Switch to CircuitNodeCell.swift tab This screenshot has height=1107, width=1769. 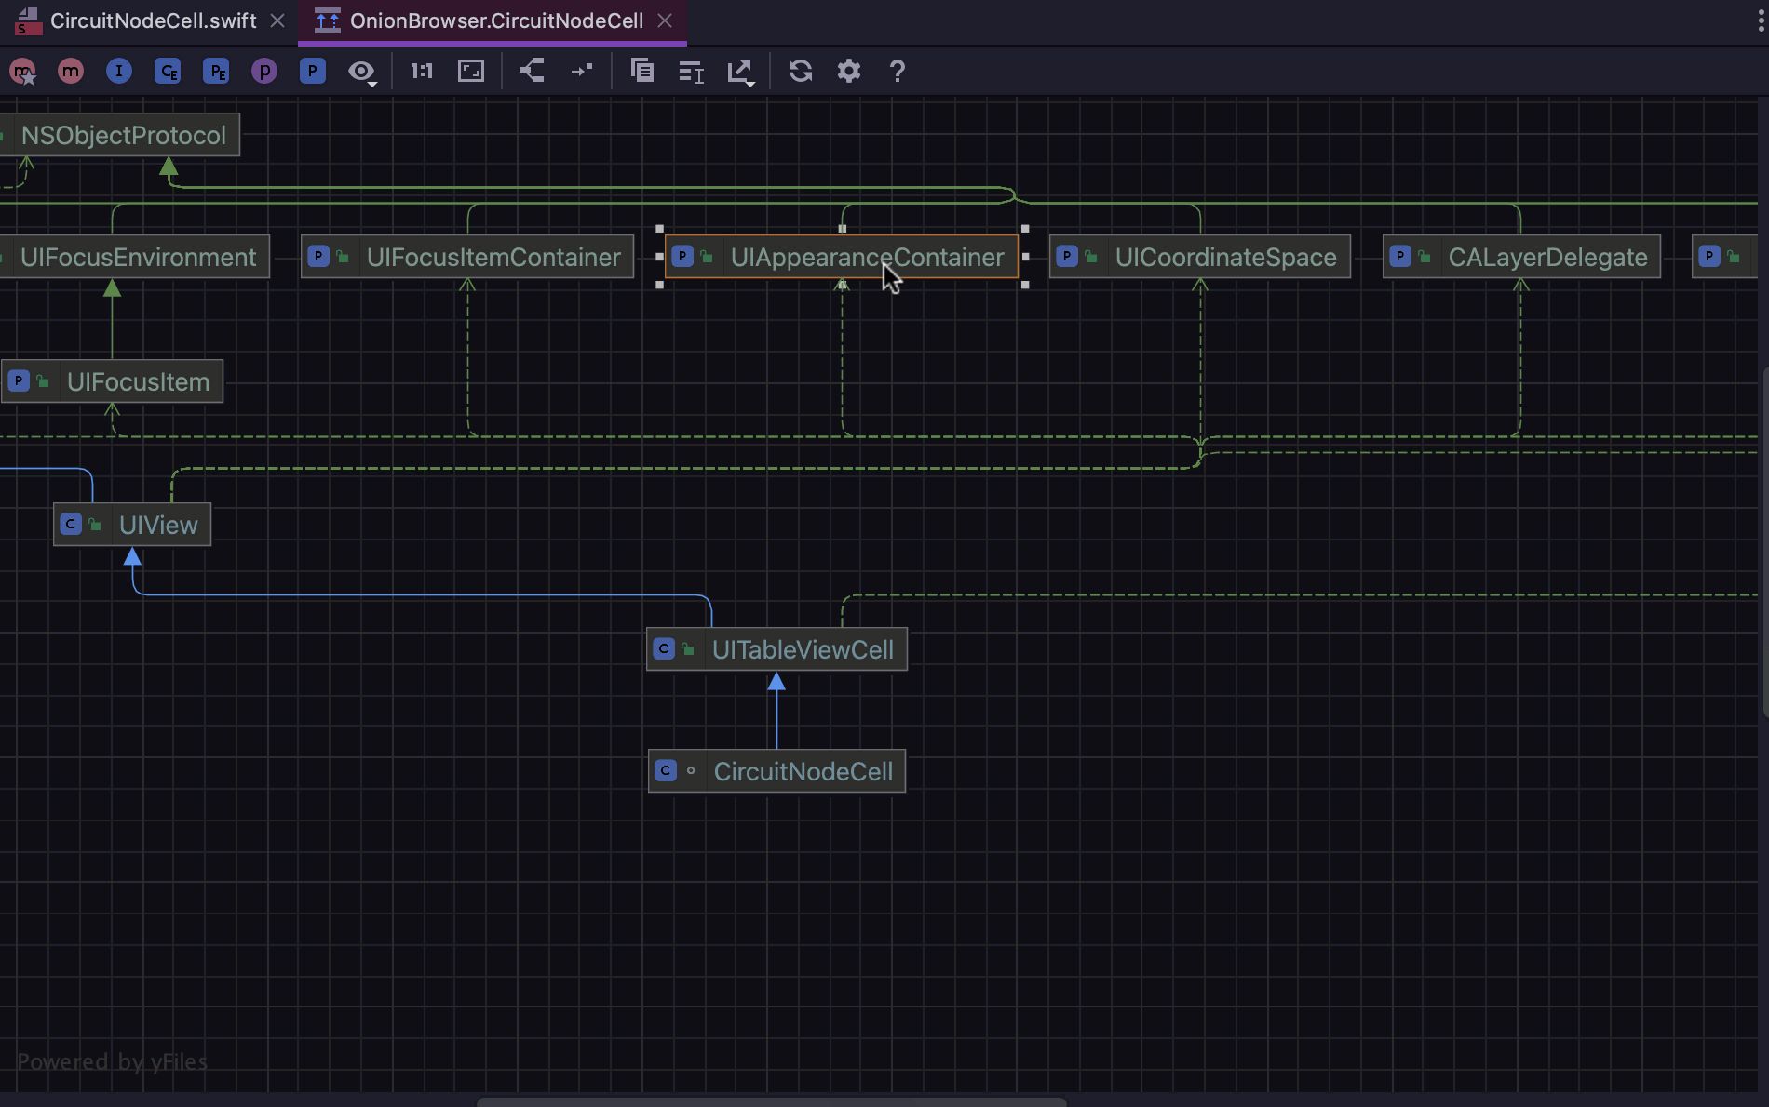click(153, 20)
